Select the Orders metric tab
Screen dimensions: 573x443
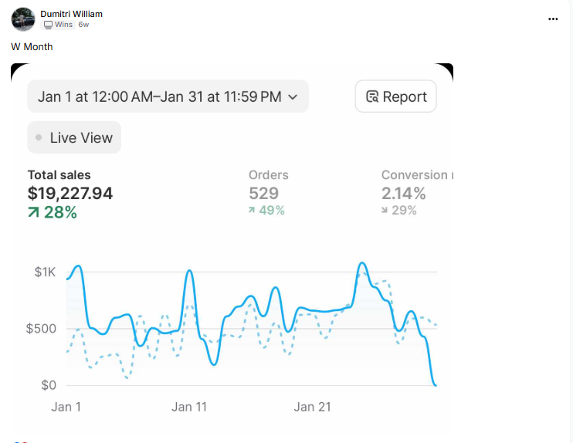click(269, 193)
